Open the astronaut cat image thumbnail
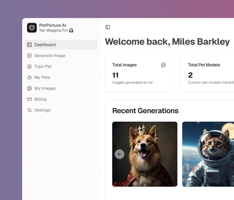This screenshot has width=234, height=200. tap(208, 154)
